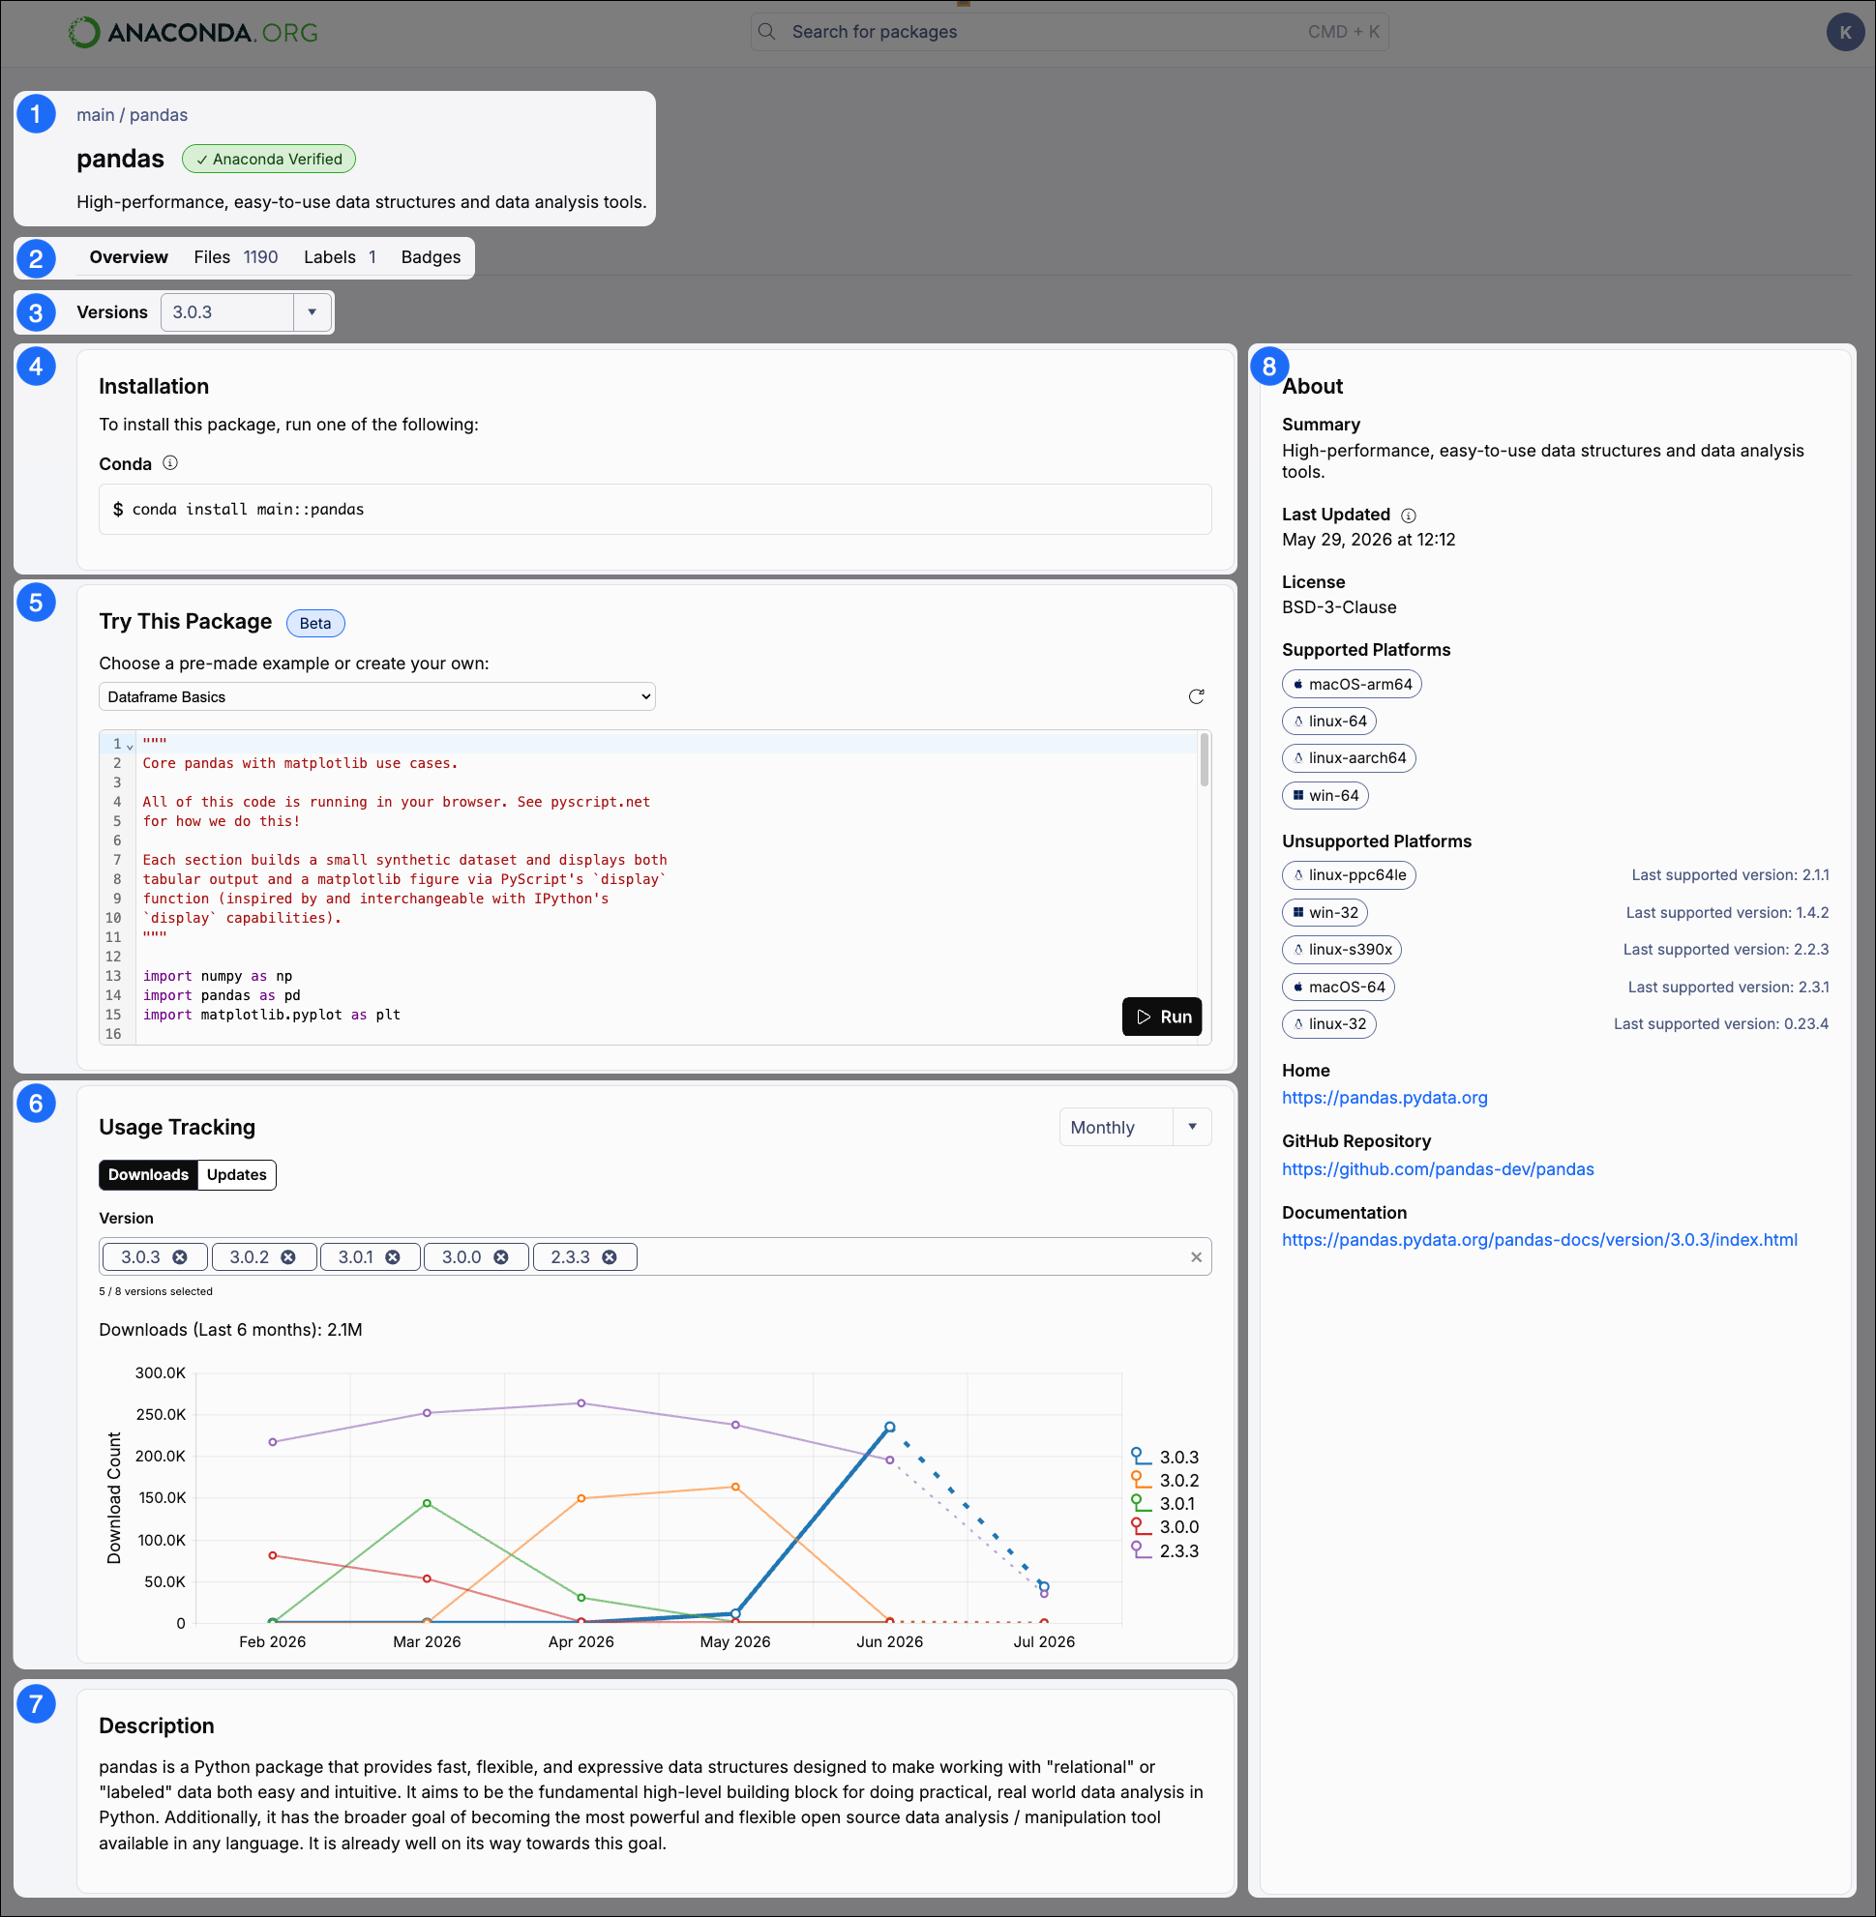Remove version 3.0.2 chip
The image size is (1876, 1917).
(288, 1257)
